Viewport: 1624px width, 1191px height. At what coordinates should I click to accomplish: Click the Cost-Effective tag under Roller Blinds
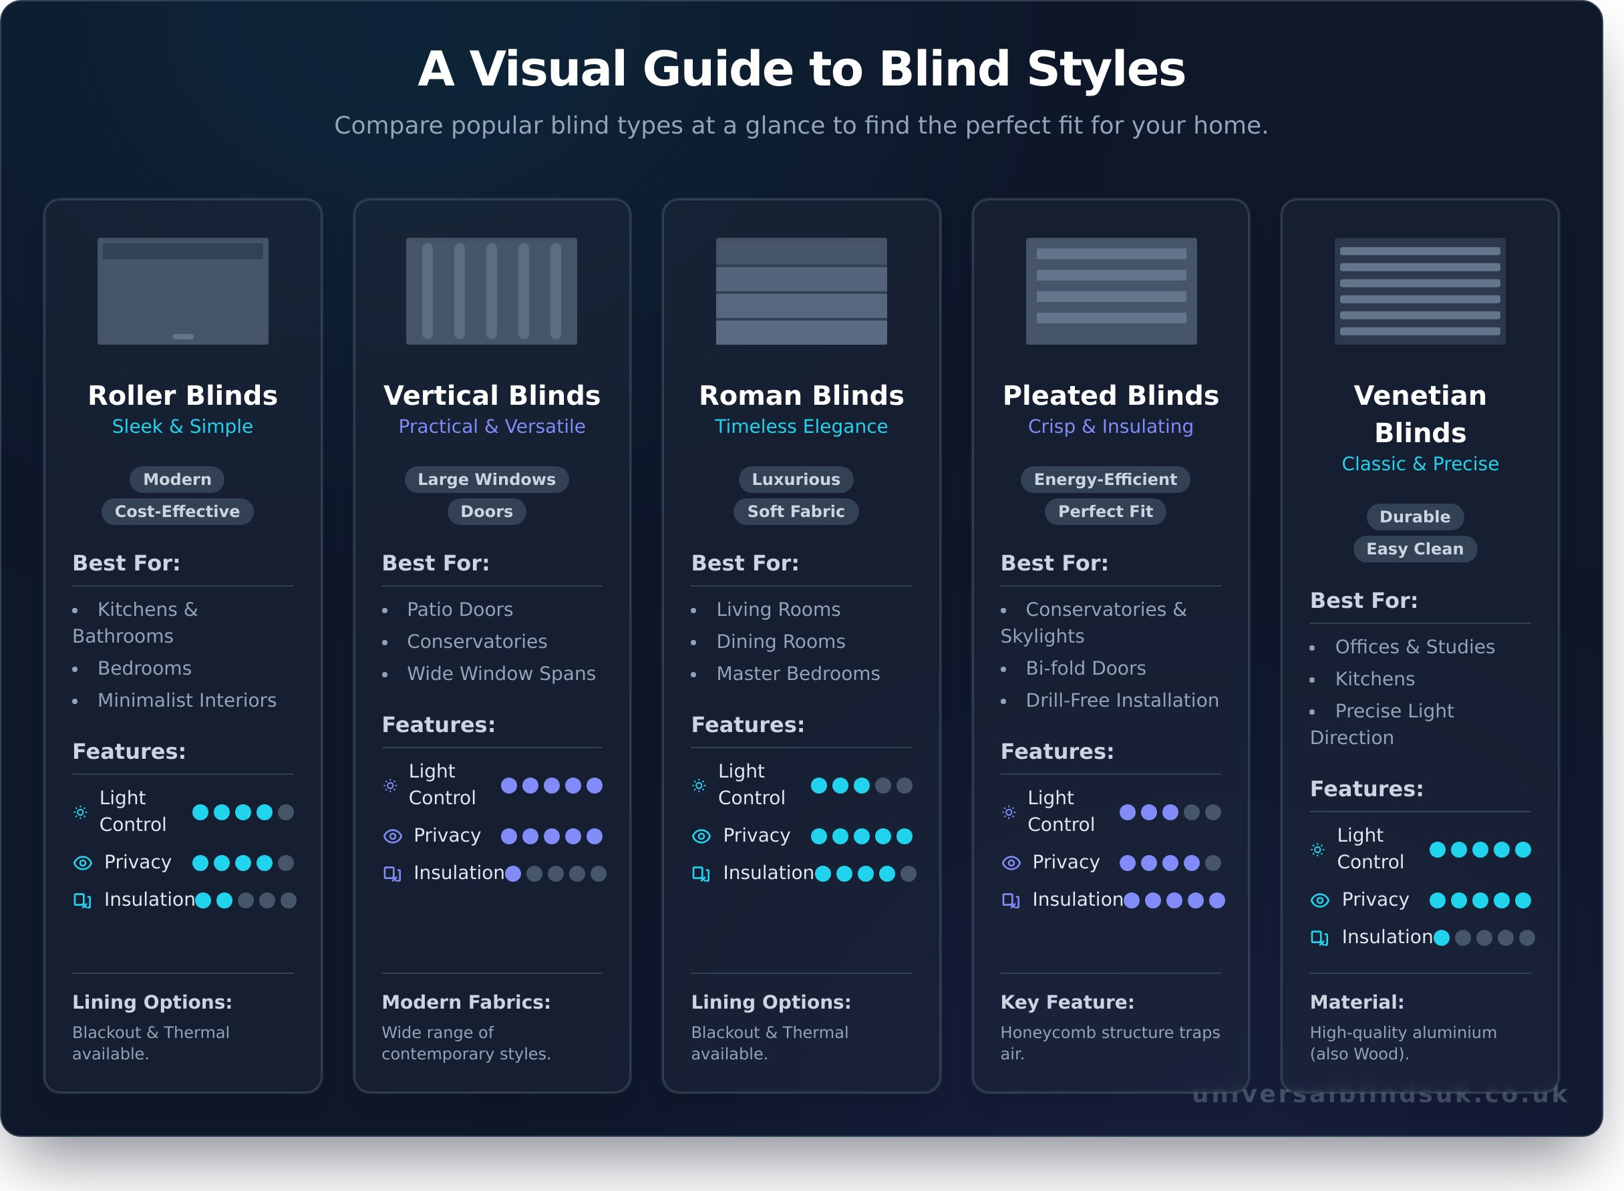(177, 512)
